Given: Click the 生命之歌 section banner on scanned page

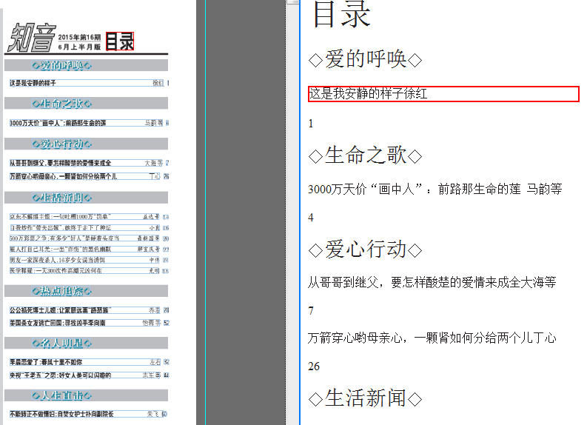Looking at the screenshot, I should pyautogui.click(x=62, y=104).
